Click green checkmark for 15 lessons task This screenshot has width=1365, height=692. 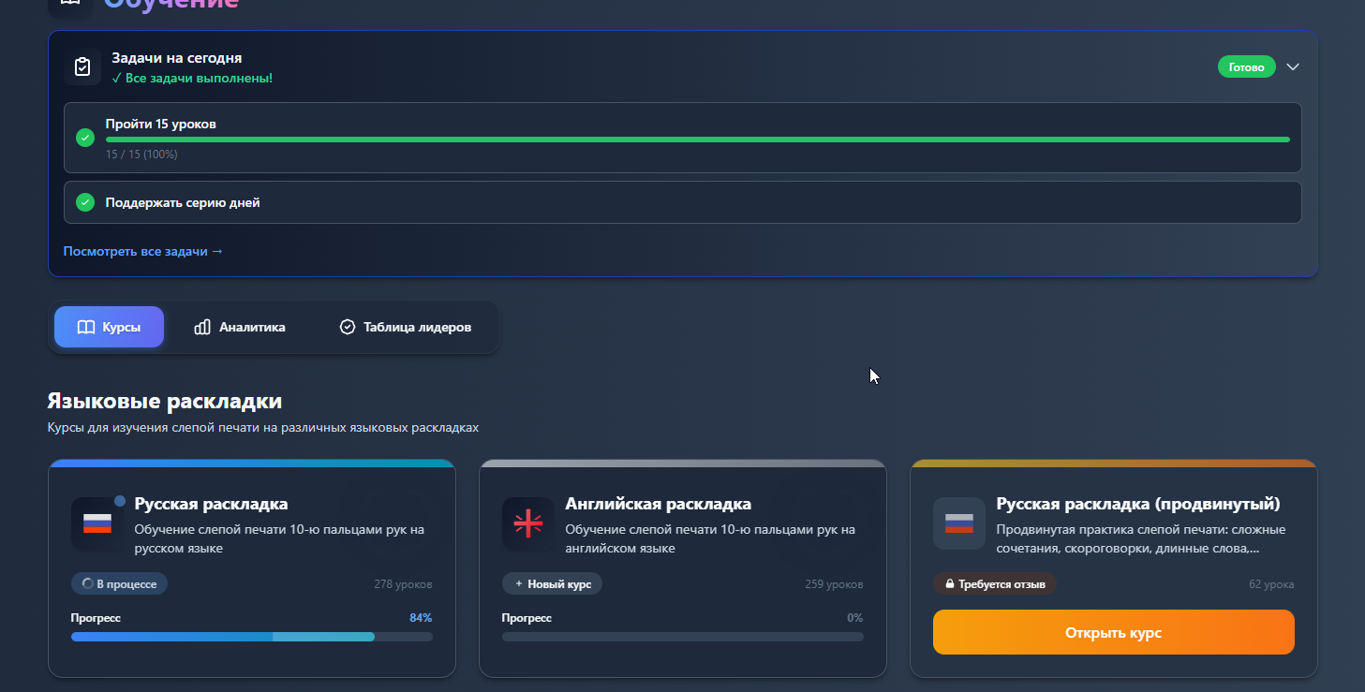click(x=85, y=138)
